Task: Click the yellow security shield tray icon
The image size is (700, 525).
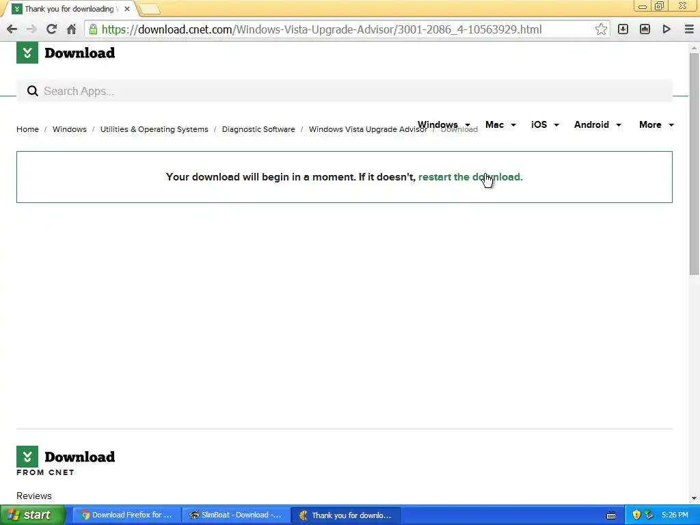Action: 636,515
